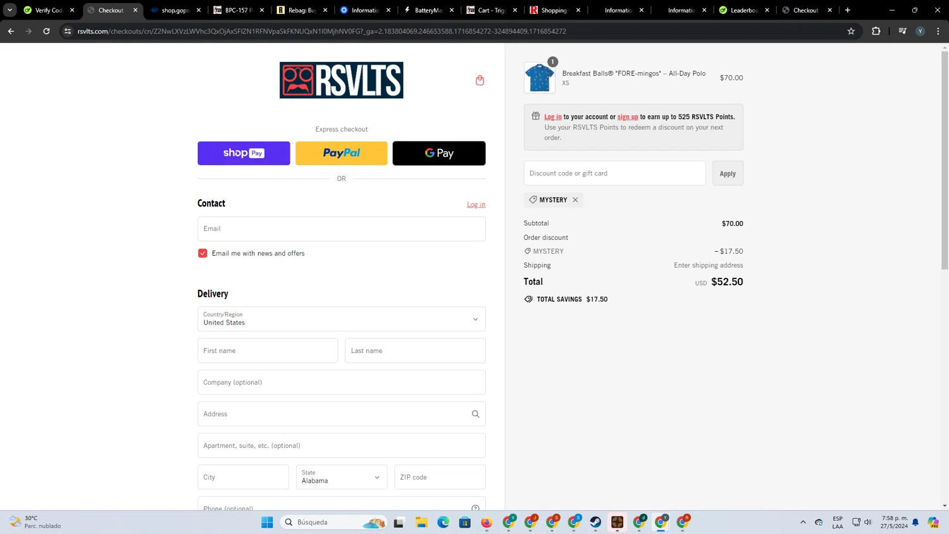Image resolution: width=949 pixels, height=534 pixels.
Task: Open the Chrome profile avatar
Action: pyautogui.click(x=921, y=31)
